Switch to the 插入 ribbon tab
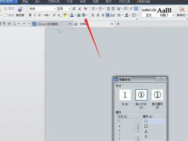 pos(38,2)
